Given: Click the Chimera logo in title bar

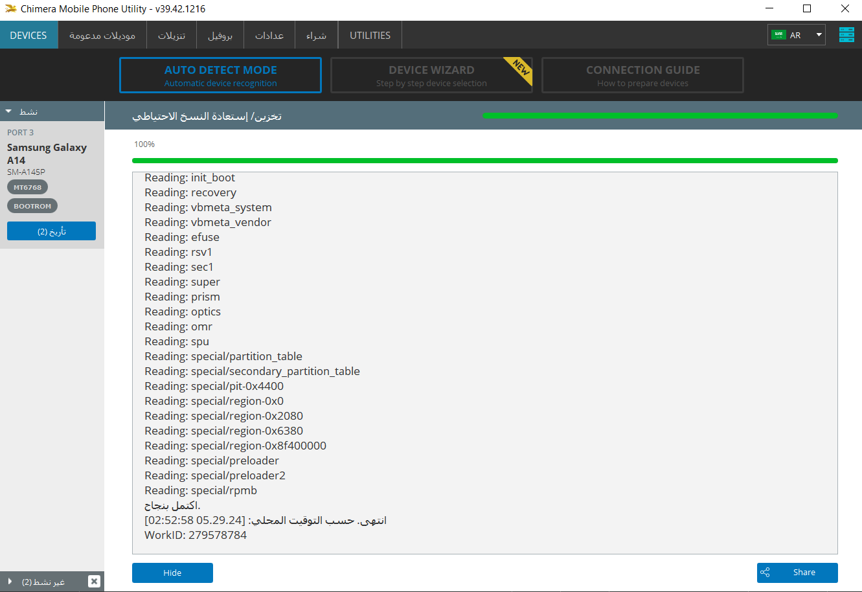Looking at the screenshot, I should click(10, 9).
